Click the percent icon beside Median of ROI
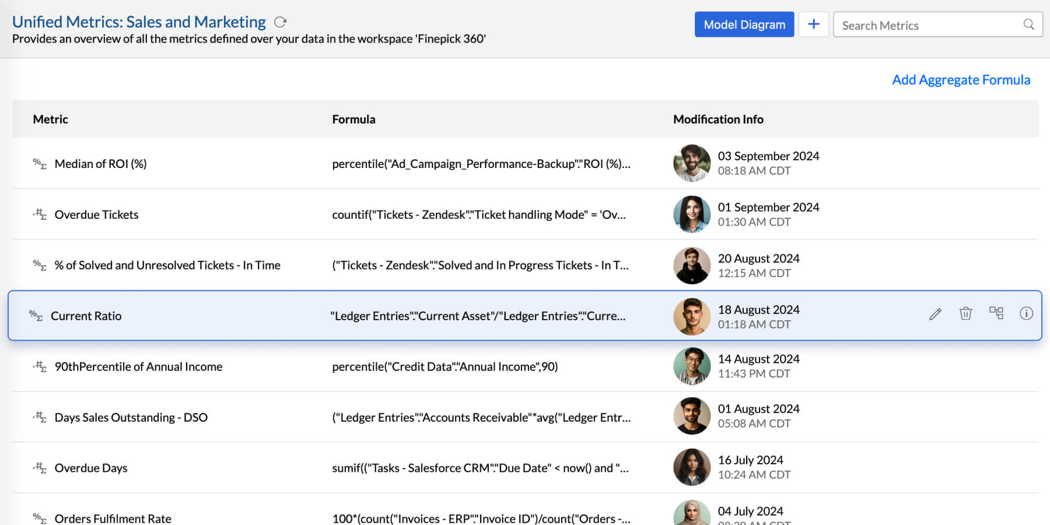The image size is (1050, 525). point(39,164)
